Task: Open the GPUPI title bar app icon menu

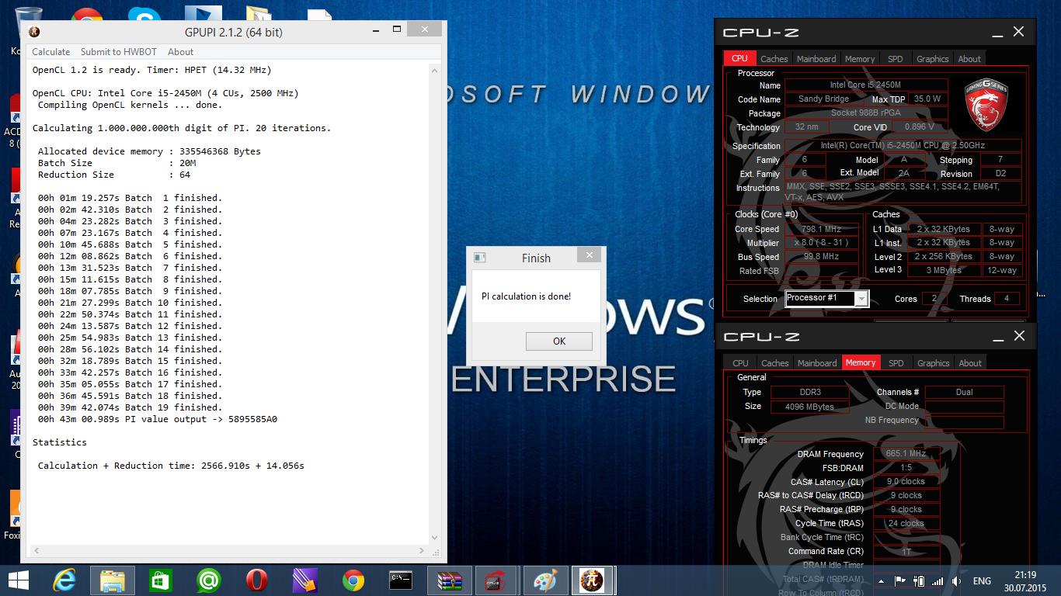Action: click(x=34, y=32)
